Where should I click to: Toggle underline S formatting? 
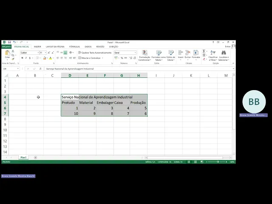click(30, 58)
